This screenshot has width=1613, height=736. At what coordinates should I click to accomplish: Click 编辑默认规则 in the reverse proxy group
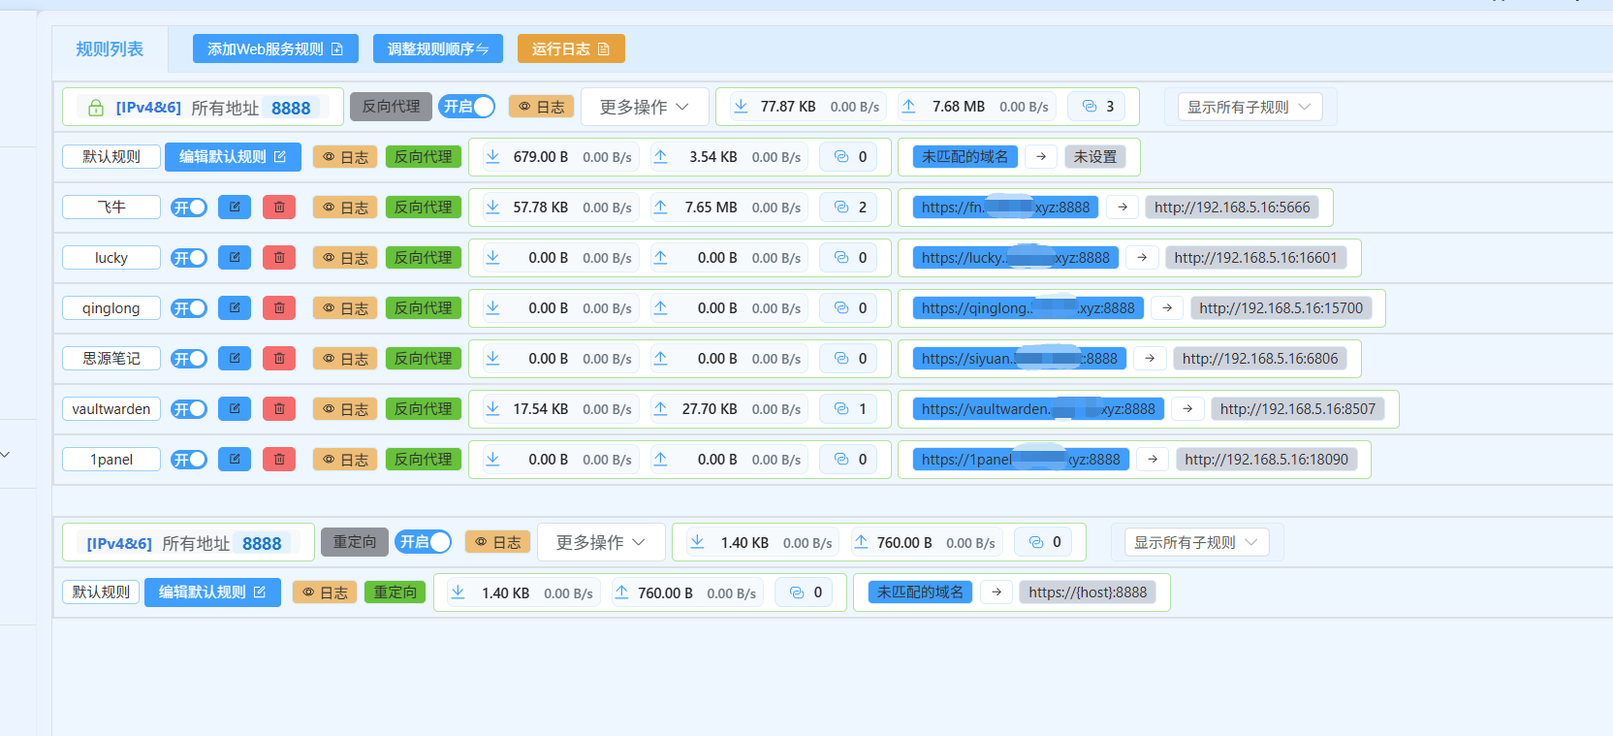tap(233, 157)
